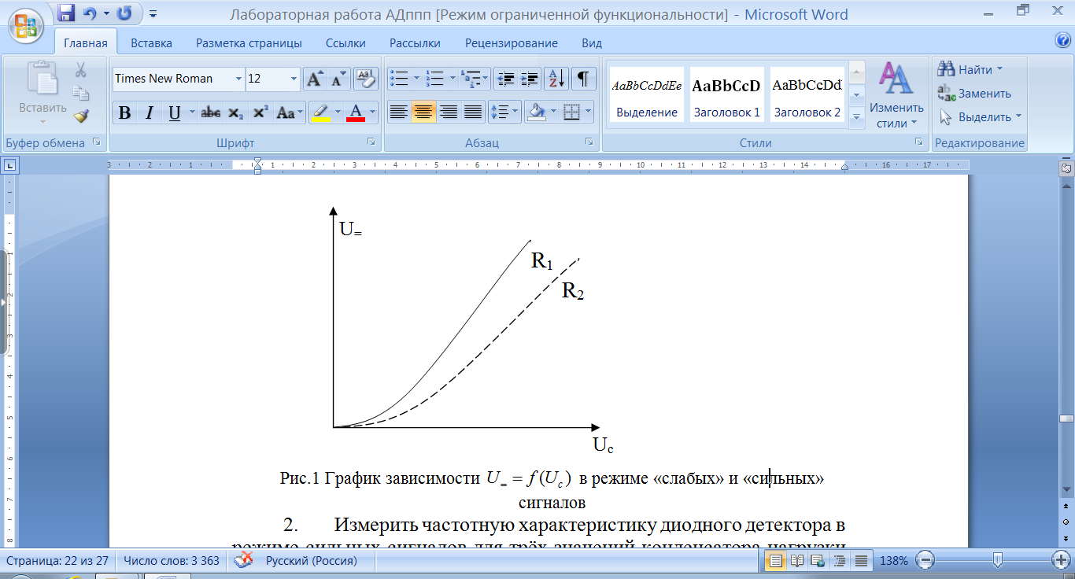Cut selection with scissors icon
The width and height of the screenshot is (1075, 579).
coord(81,71)
